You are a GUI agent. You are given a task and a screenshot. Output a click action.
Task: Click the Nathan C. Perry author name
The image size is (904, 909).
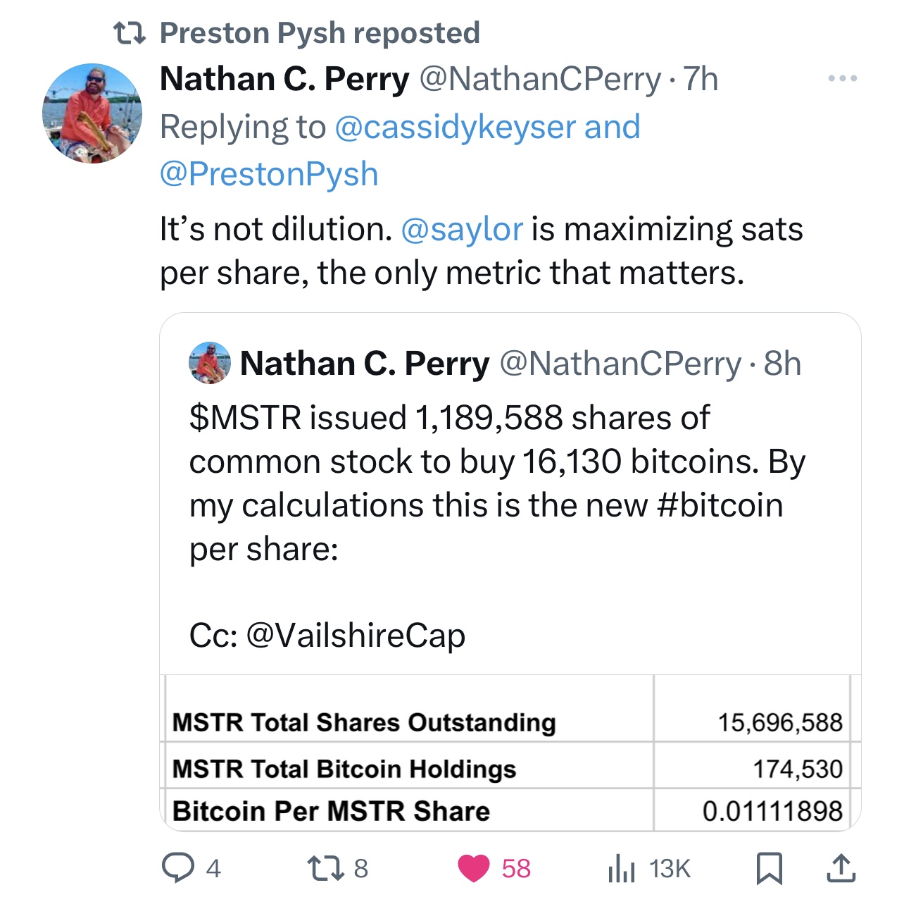[284, 79]
